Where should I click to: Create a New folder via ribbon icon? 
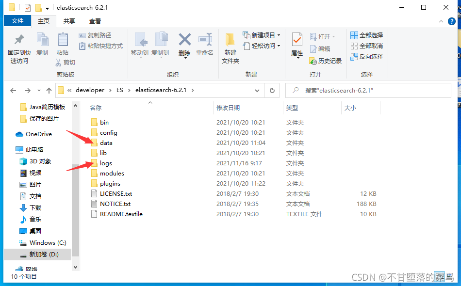230,40
